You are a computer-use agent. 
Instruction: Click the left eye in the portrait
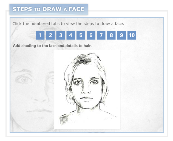point(78,83)
